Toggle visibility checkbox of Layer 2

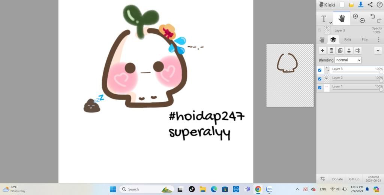pos(319,79)
